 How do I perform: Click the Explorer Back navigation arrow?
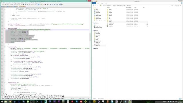94,5
